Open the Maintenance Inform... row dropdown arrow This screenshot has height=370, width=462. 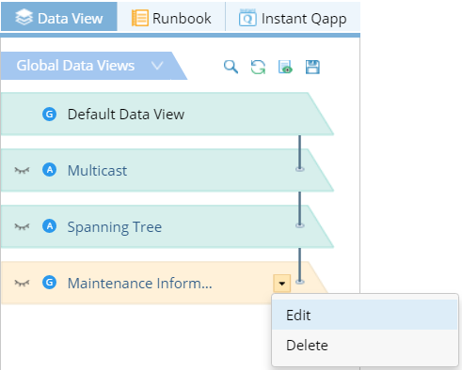282,284
